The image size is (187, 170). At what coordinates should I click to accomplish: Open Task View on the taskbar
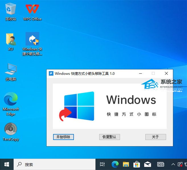point(102,164)
